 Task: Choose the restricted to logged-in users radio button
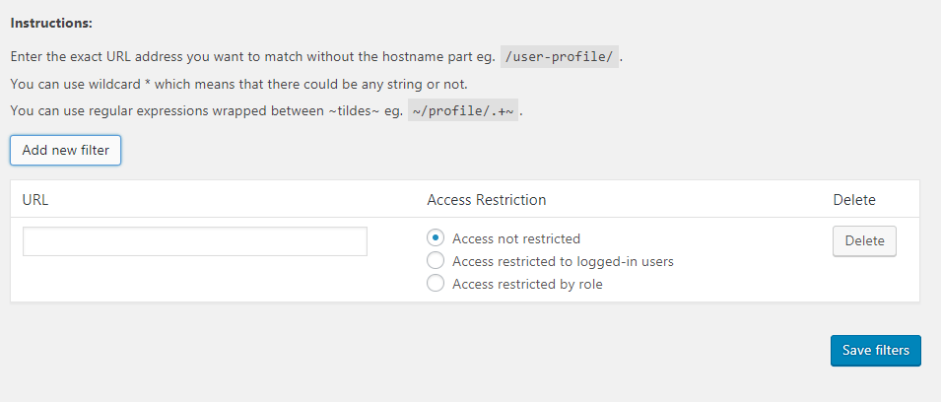(435, 261)
